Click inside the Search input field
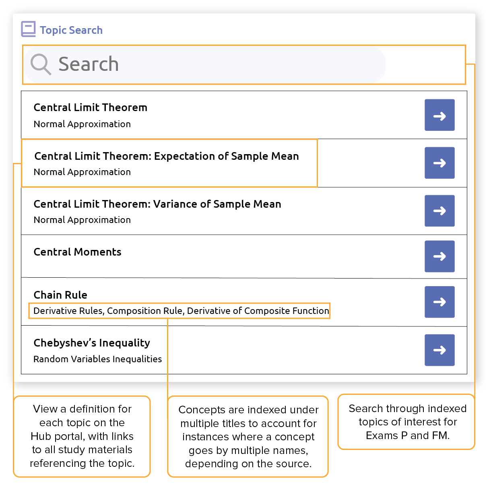 click(201, 64)
